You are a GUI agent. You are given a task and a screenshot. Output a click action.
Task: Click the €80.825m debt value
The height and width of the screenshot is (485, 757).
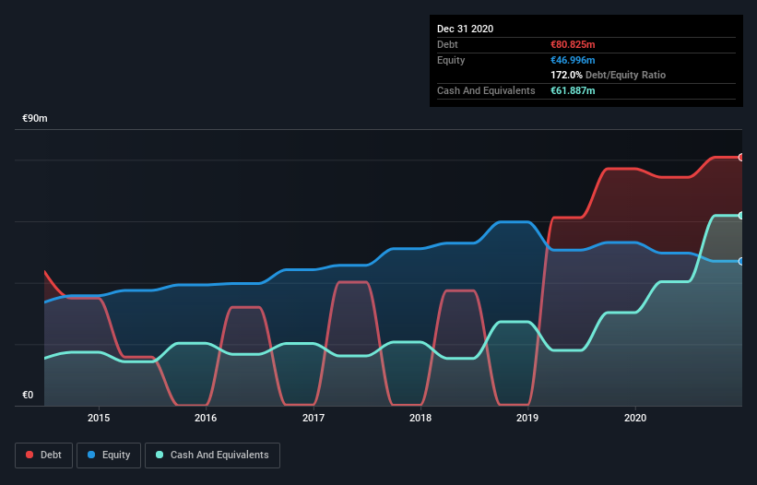click(574, 44)
